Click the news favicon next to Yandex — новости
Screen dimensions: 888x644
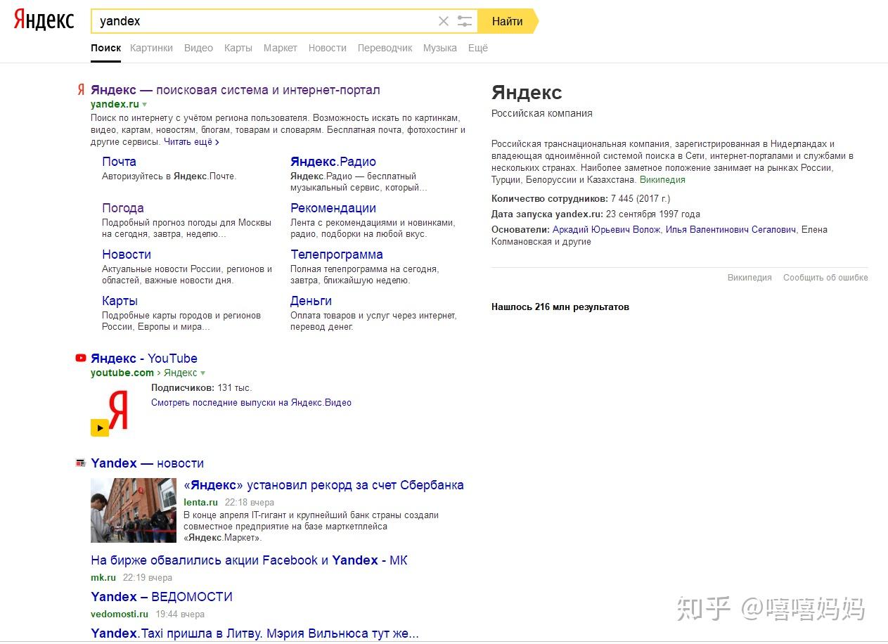click(79, 463)
